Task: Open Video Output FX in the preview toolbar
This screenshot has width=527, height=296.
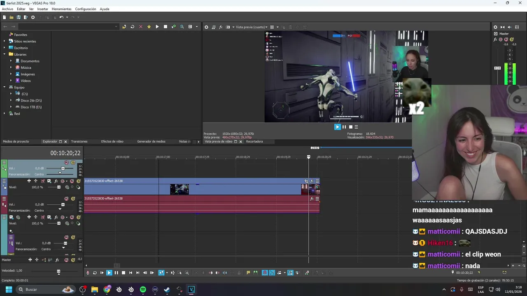Action: [x=221, y=27]
